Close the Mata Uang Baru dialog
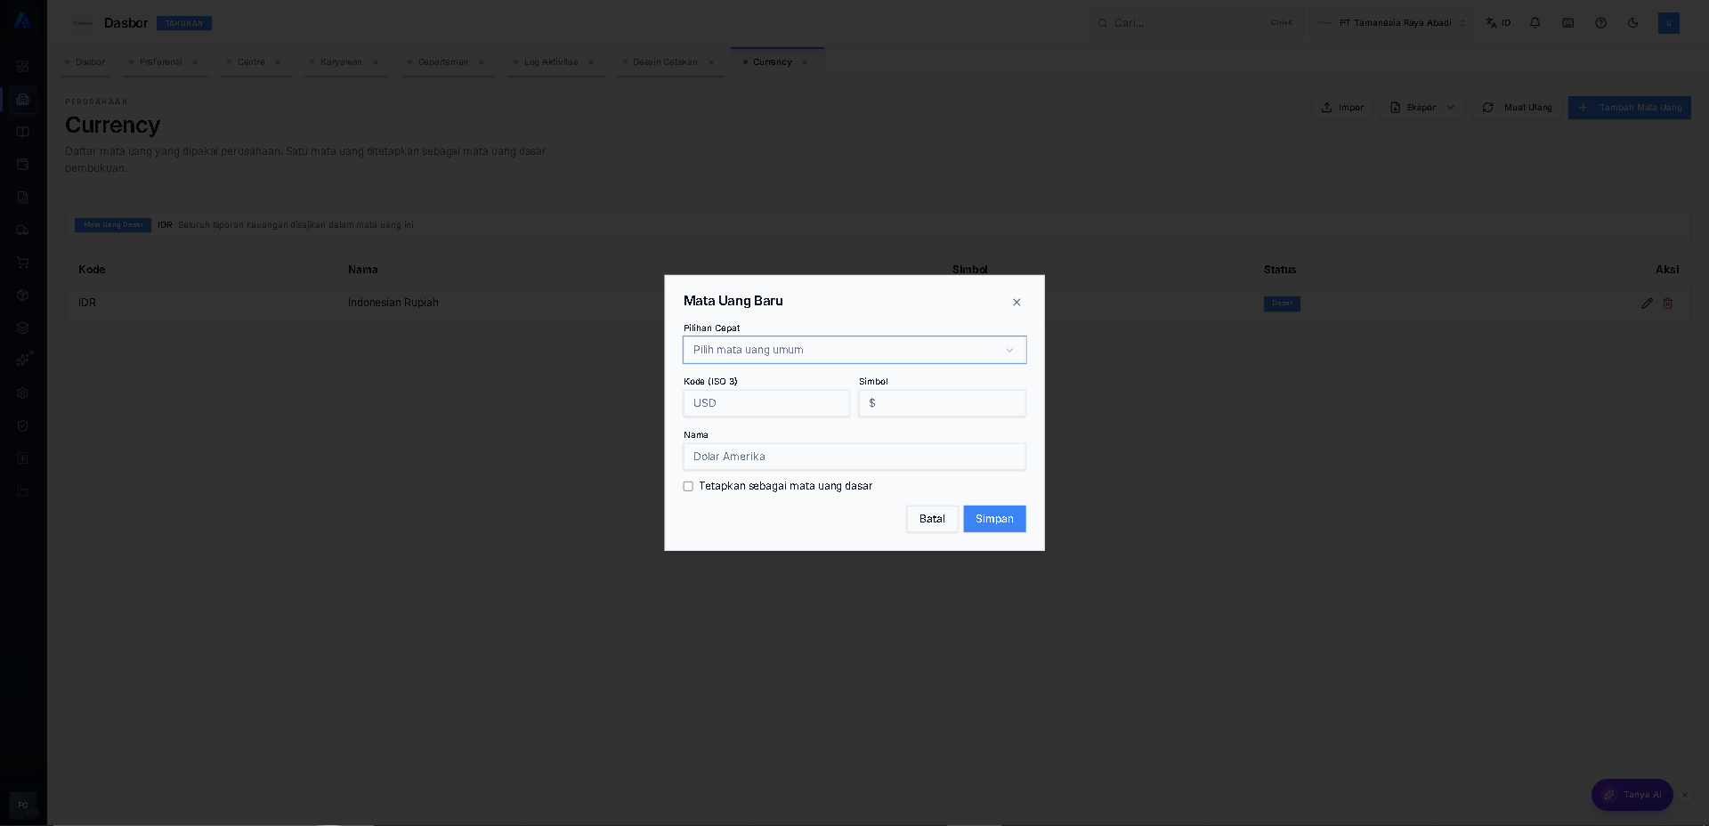This screenshot has height=826, width=1709. pyautogui.click(x=1016, y=303)
